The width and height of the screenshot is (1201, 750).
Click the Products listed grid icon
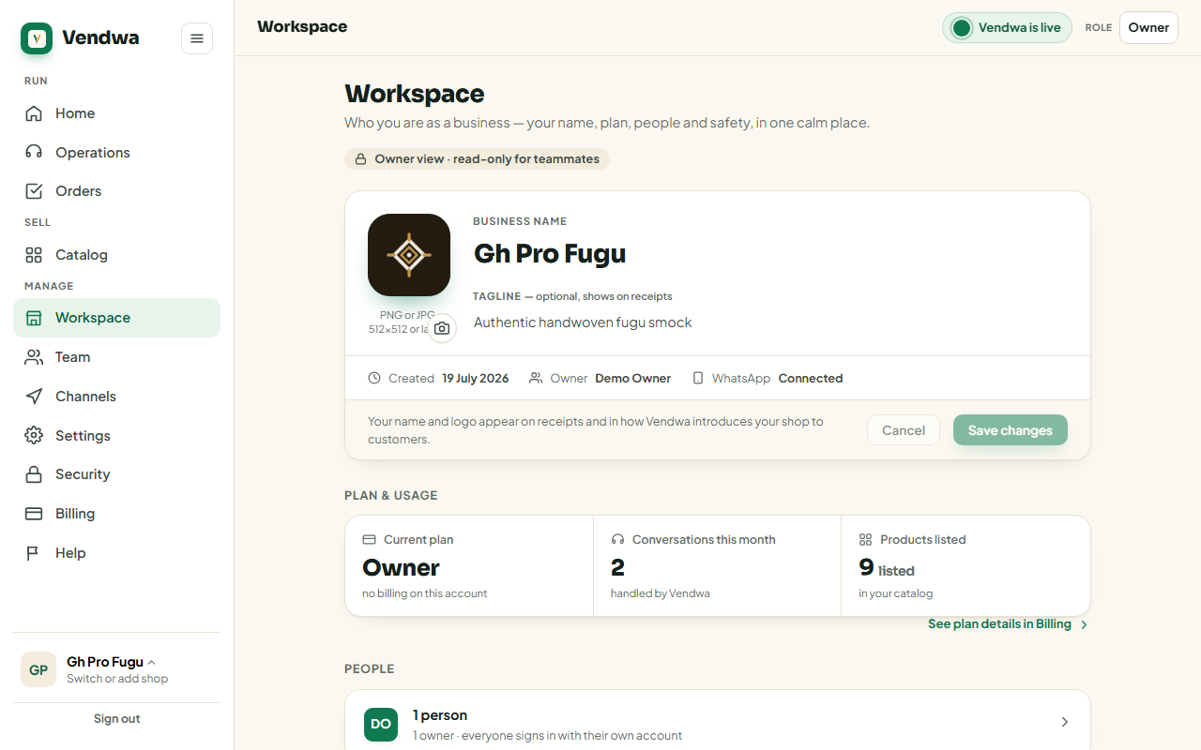865,540
